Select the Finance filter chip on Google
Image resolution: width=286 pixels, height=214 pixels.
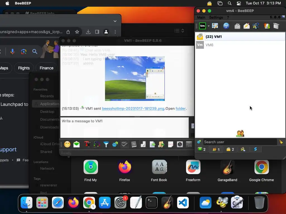click(x=47, y=68)
